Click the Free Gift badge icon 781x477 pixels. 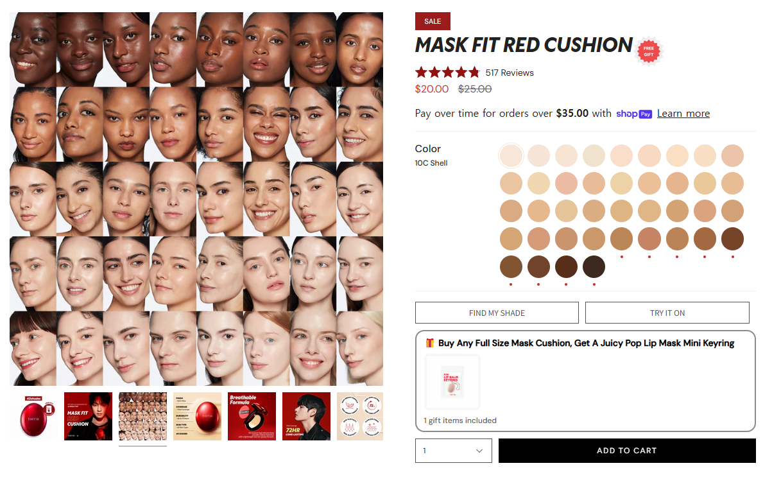tap(648, 51)
